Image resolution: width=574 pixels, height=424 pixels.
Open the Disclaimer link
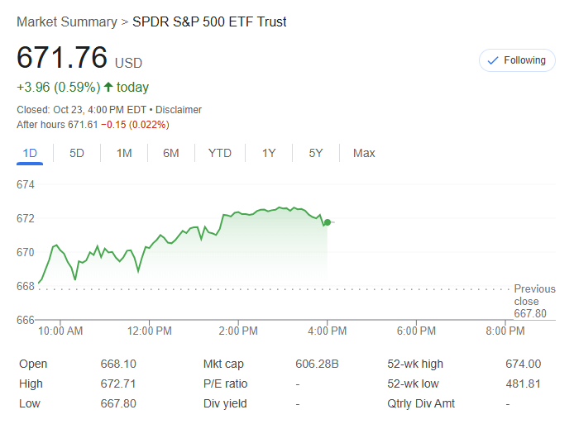[179, 110]
